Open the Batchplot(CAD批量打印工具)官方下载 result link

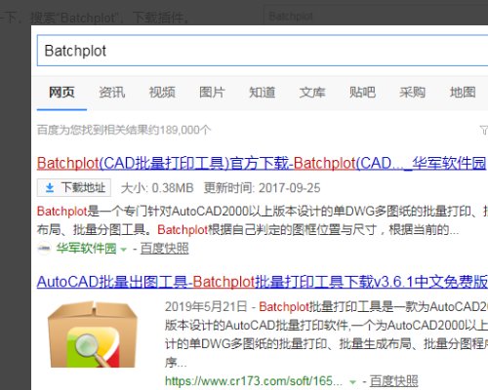coord(262,163)
